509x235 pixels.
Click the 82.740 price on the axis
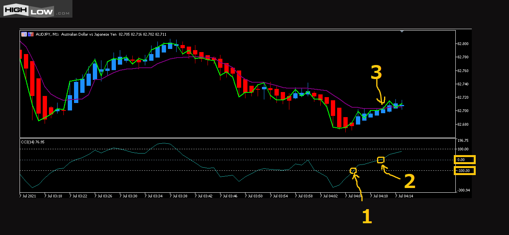click(x=462, y=84)
